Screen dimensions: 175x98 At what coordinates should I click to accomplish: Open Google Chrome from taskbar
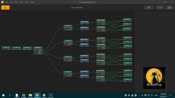pyautogui.click(x=24, y=95)
